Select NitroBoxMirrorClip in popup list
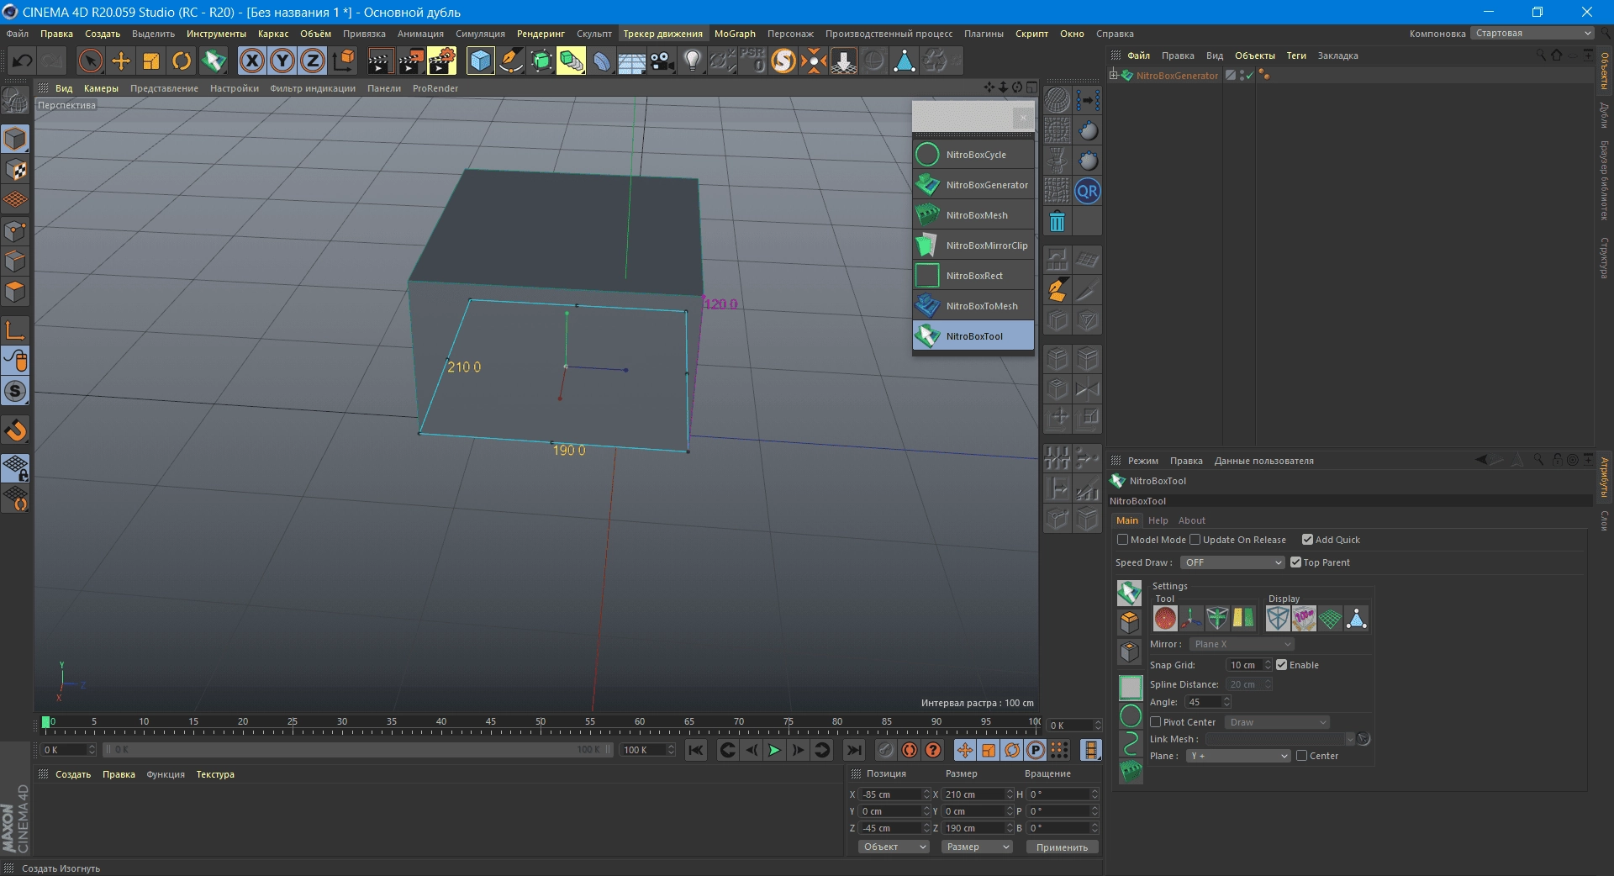The width and height of the screenshot is (1614, 876). coord(973,245)
